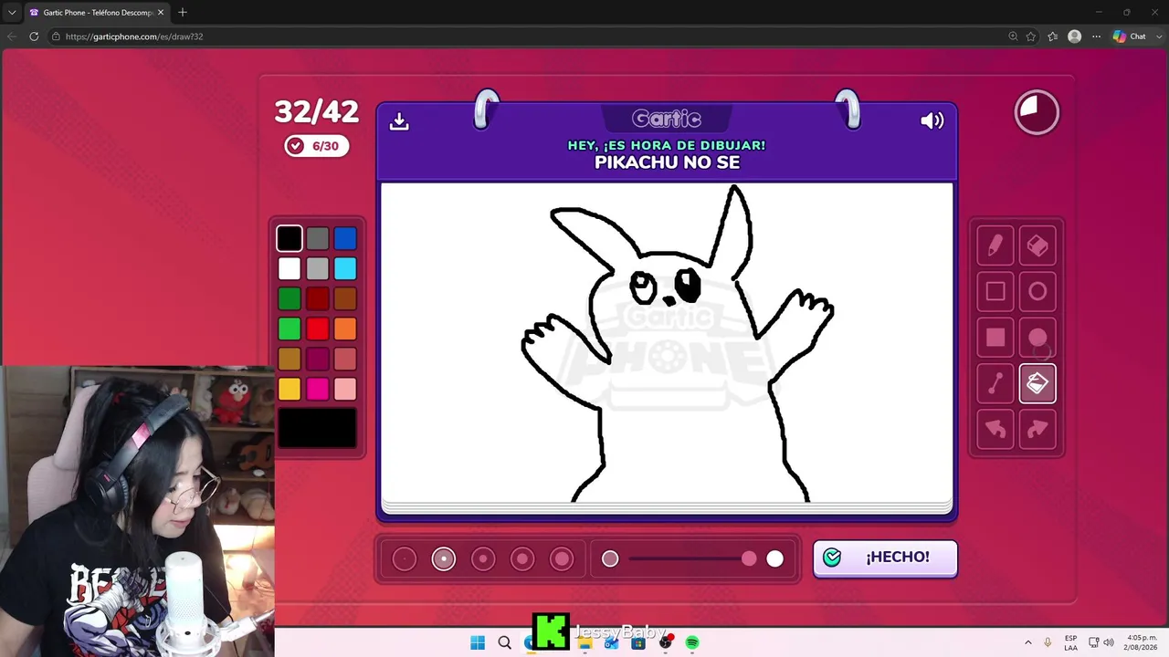Activate the paint bucket fill tool
1169x657 pixels.
(x=1037, y=383)
